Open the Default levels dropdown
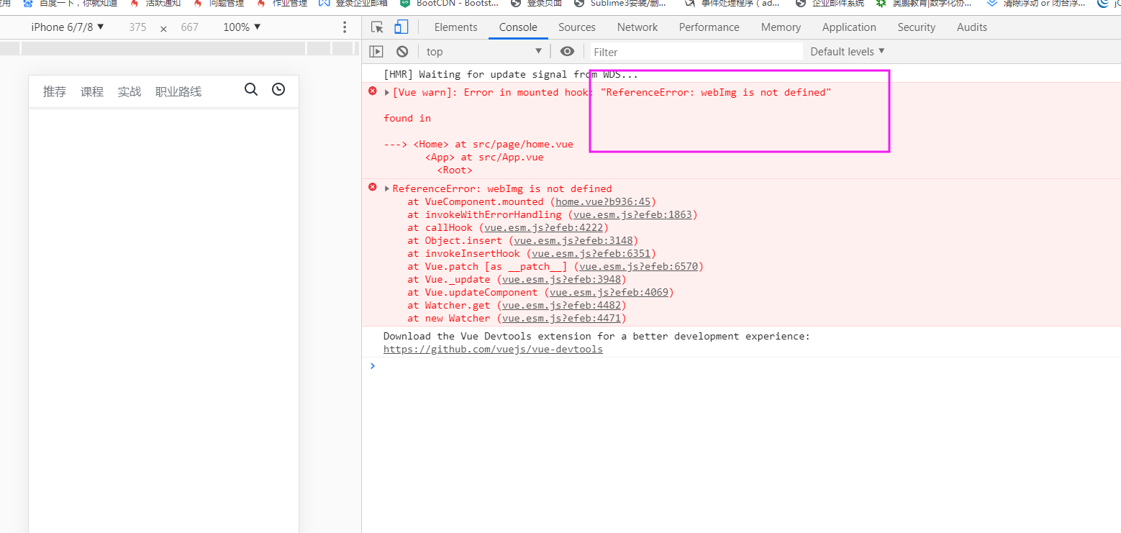This screenshot has width=1121, height=533. click(x=848, y=52)
